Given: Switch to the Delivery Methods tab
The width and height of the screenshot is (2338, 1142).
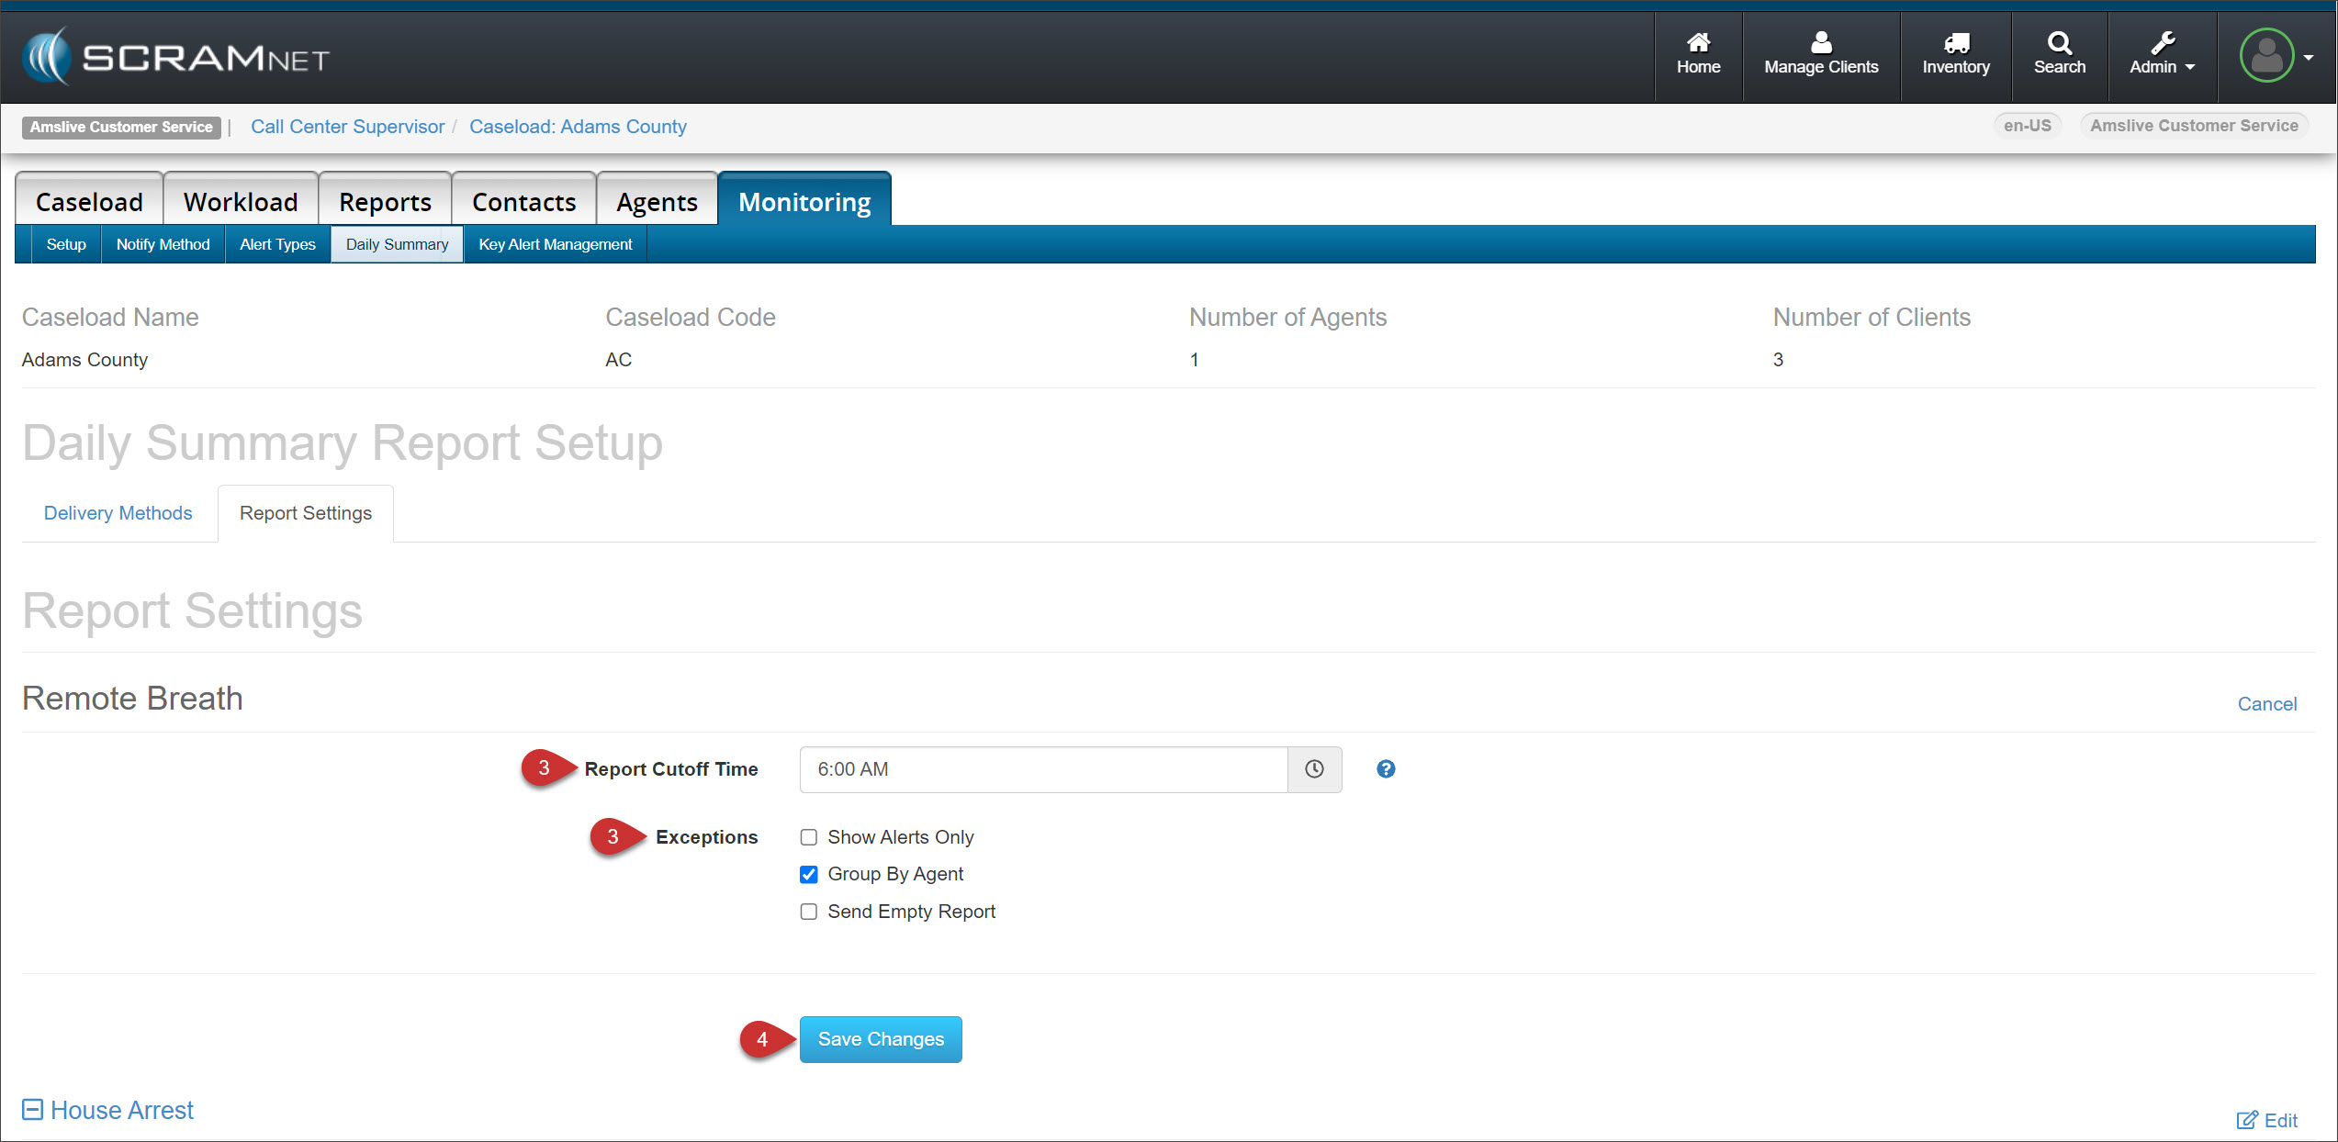Looking at the screenshot, I should coord(118,513).
